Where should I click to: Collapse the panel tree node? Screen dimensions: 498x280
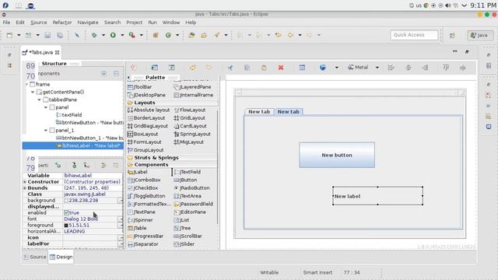46,107
